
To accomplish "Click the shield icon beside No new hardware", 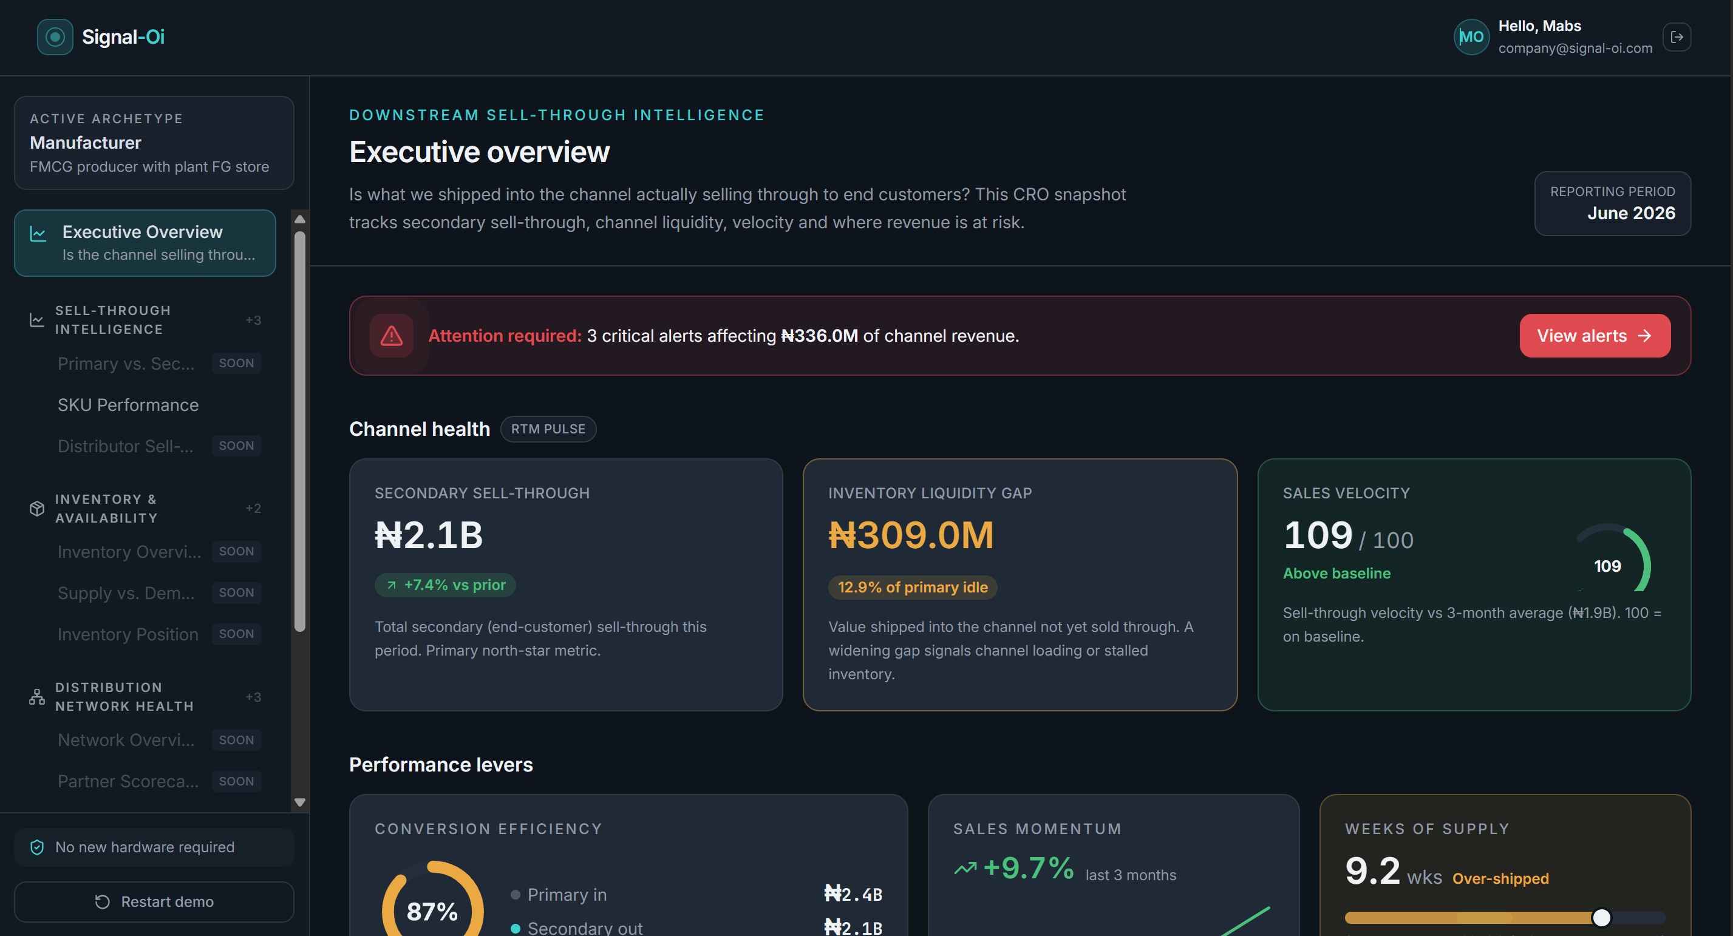I will point(37,847).
